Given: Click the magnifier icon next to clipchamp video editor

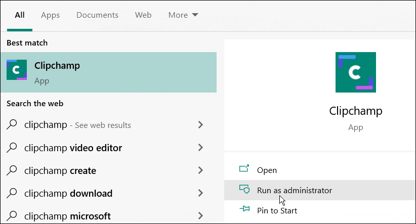Looking at the screenshot, I should point(12,147).
